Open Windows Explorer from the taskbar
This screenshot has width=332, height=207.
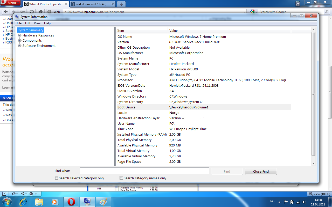[39, 202]
